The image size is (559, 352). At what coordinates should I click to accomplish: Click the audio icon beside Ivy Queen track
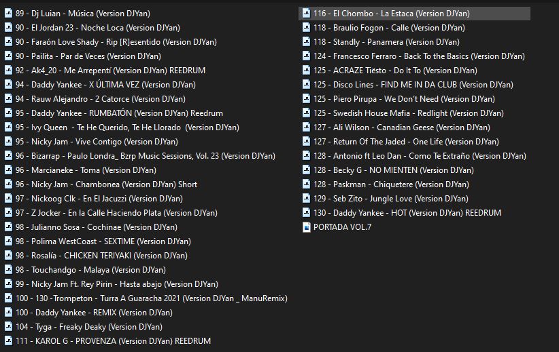tap(8, 127)
